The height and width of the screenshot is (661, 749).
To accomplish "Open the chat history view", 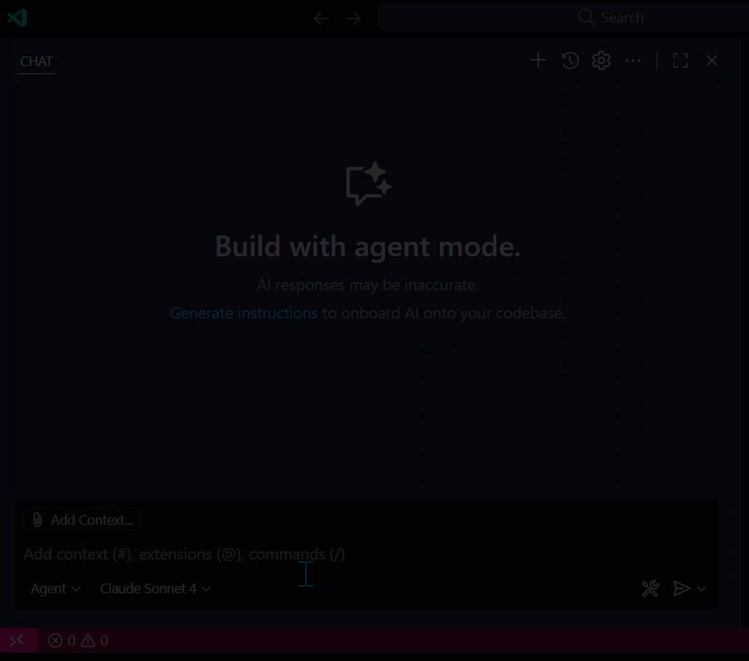I will coord(570,60).
